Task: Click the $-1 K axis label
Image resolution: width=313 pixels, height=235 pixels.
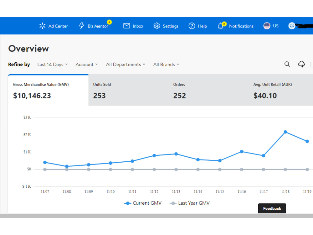Action: (27, 186)
